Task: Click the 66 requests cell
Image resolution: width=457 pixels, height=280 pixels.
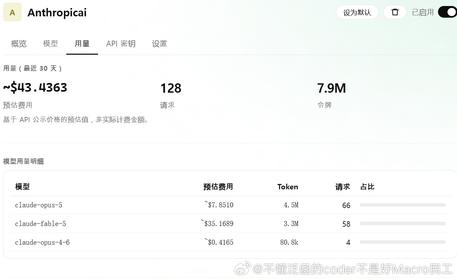Action: pos(346,205)
